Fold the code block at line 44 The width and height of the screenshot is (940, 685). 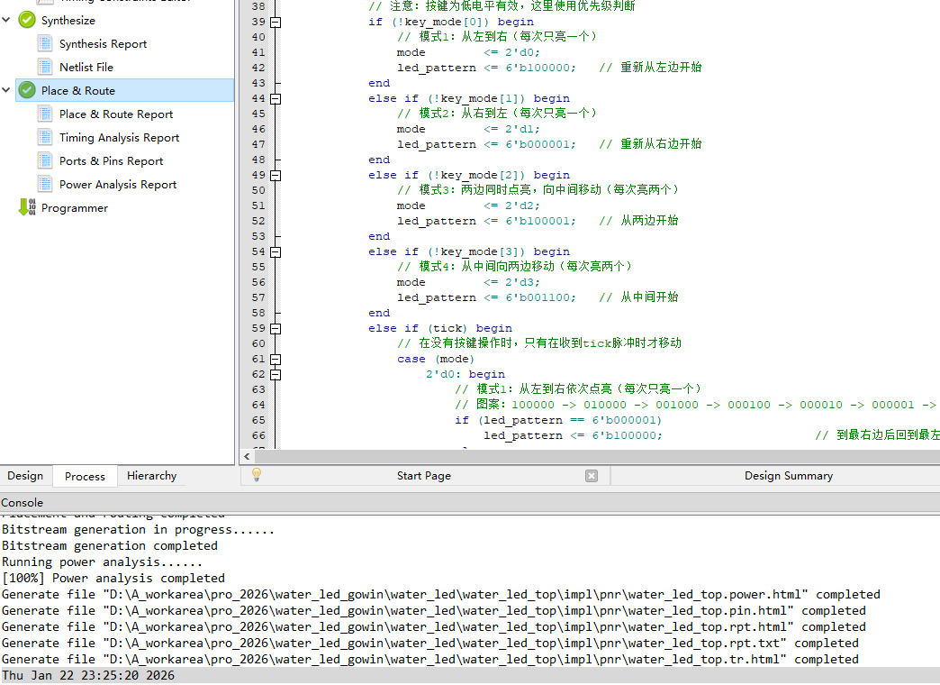pos(276,98)
